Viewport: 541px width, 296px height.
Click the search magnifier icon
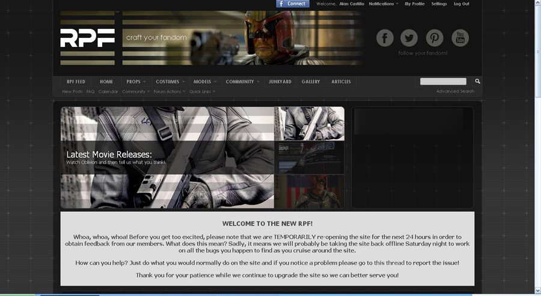(477, 81)
